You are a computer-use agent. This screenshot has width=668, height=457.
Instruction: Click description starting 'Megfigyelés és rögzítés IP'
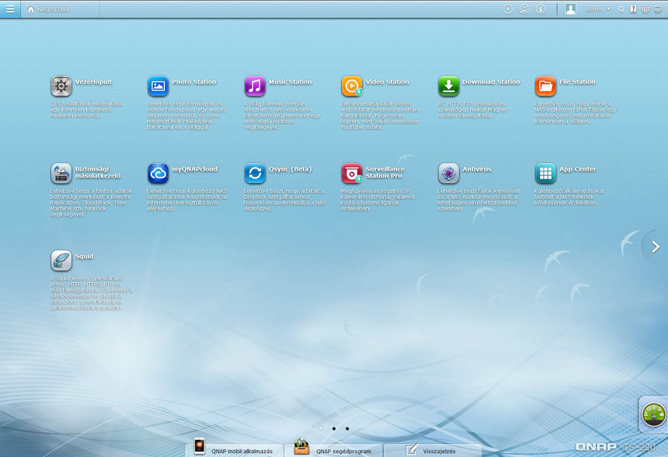378,199
